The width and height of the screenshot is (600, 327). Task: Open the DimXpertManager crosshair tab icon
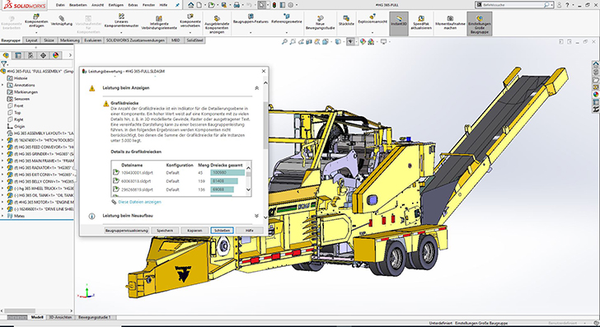tap(43, 55)
